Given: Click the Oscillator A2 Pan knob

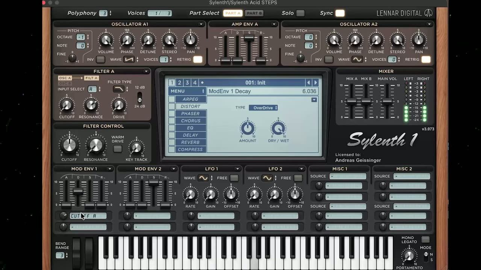Looking at the screenshot, I should coord(419,40).
